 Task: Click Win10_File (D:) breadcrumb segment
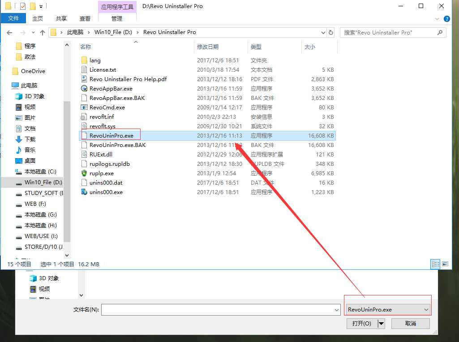113,32
